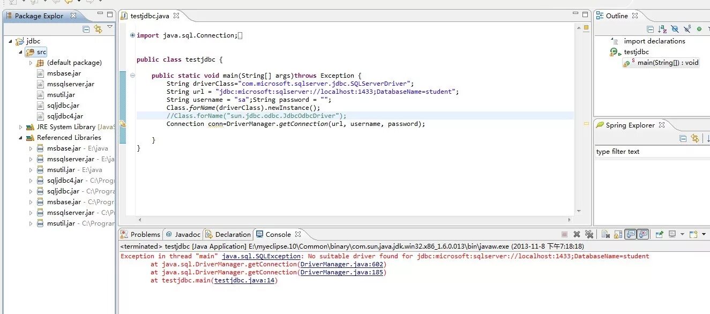Expand sqljdbc4.jar under Referenced Libraries
The height and width of the screenshot is (314, 710).
click(31, 181)
